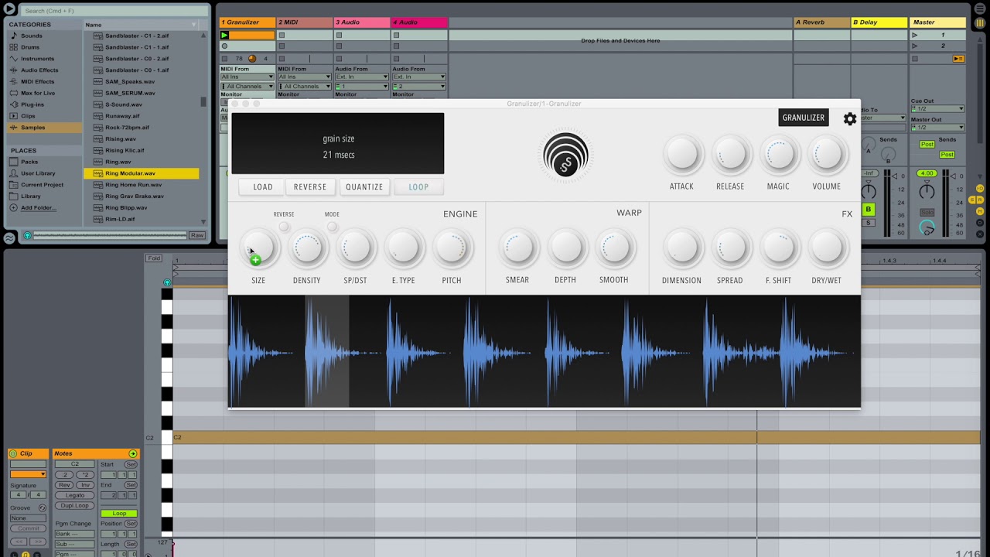The height and width of the screenshot is (557, 990).
Task: Select the Sounds category icon
Action: 14,36
